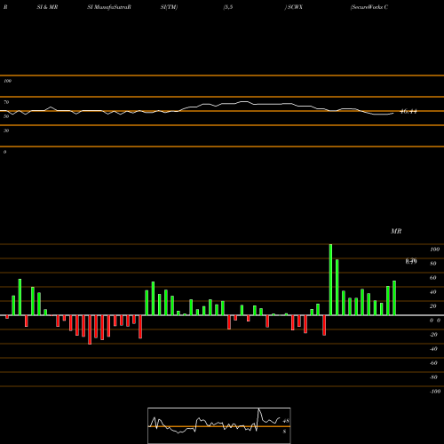Click the RSI axis label 30
444x444 pixels.
(x=6, y=131)
